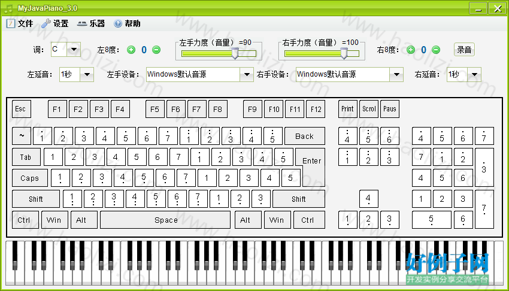Adjust the 右手力度 volume slider
The width and height of the screenshot is (509, 291).
pos(344,53)
